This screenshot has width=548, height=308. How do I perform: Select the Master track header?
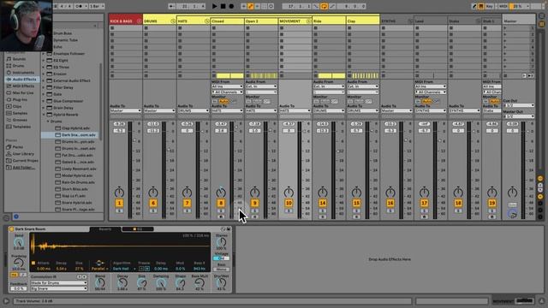(519, 21)
